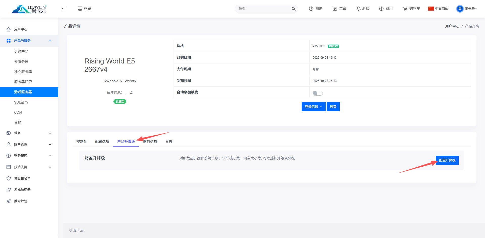The width and height of the screenshot is (485, 238).
Task: Open the 总览 overview monitor icon
Action: [x=80, y=9]
